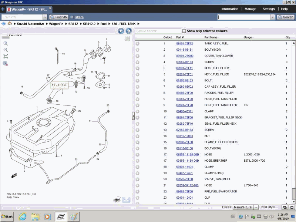
Task: Add BOLT (8X25) row plus icon
Action: (137, 50)
